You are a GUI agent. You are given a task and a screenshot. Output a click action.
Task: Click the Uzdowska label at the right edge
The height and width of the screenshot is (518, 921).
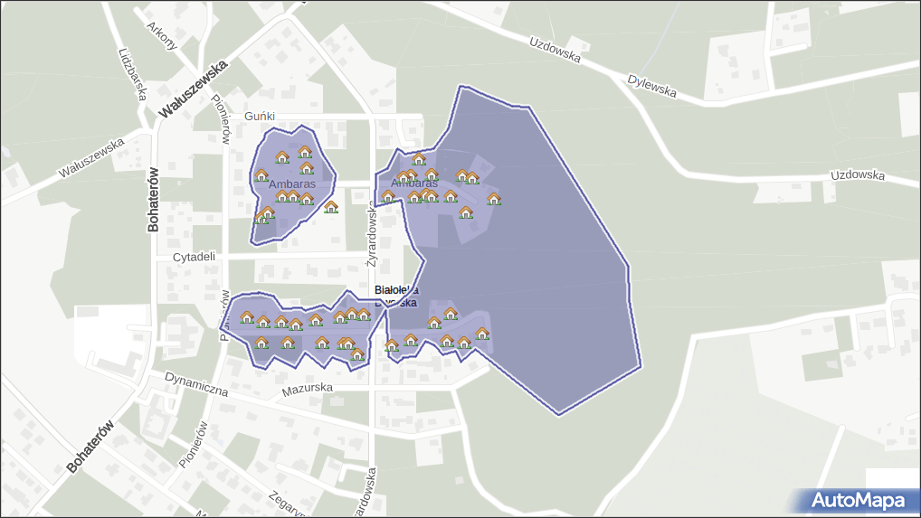[x=858, y=174]
